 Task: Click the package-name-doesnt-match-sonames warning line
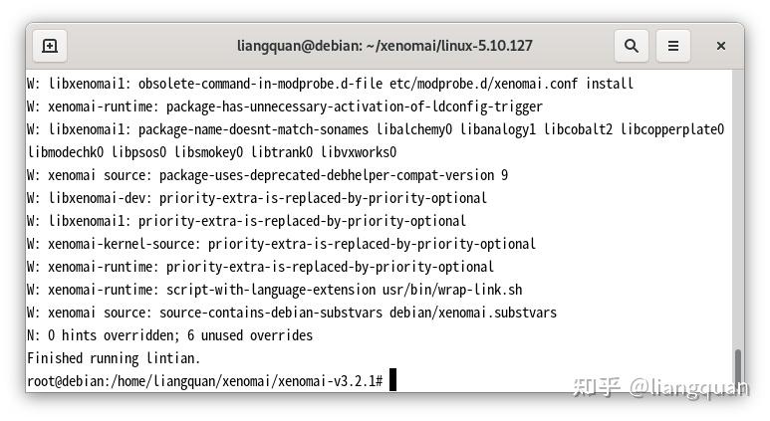(375, 129)
